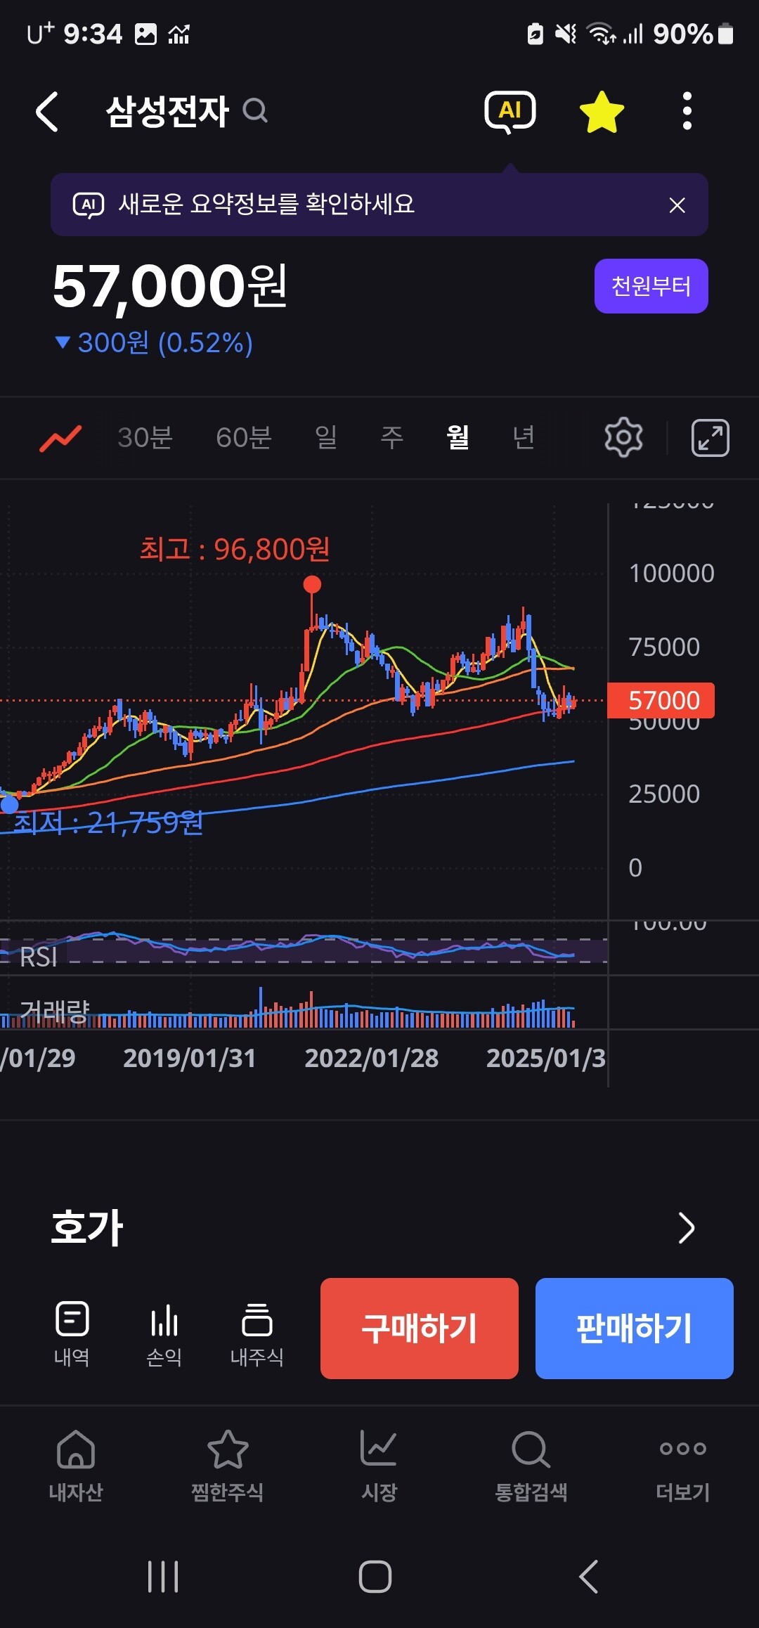The width and height of the screenshot is (759, 1628).
Task: Tap the 천원부터 button
Action: [651, 286]
